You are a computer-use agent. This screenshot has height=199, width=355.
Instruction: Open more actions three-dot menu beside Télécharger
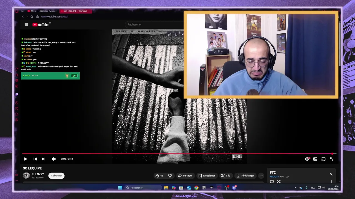(261, 176)
